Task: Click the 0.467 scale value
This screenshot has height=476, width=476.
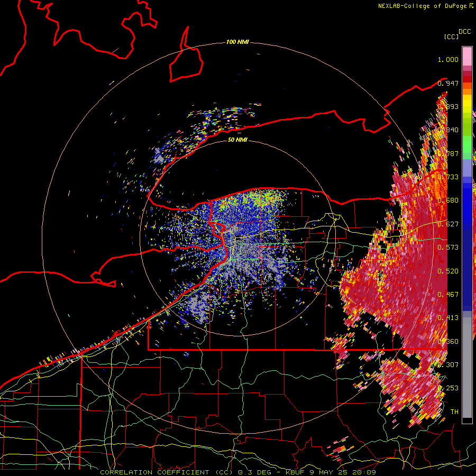Action: click(x=448, y=295)
